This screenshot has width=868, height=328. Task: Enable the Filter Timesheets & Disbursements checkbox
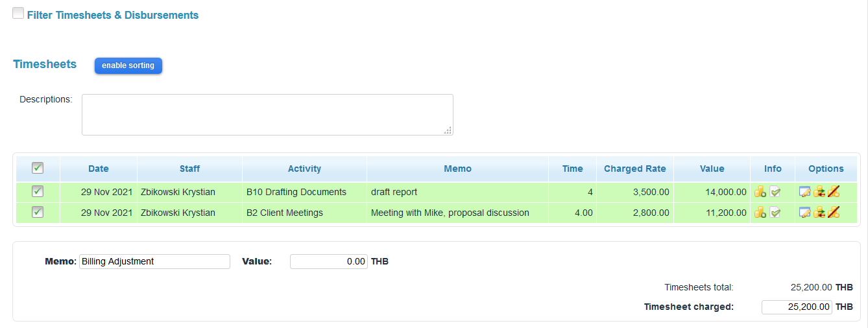(x=19, y=14)
